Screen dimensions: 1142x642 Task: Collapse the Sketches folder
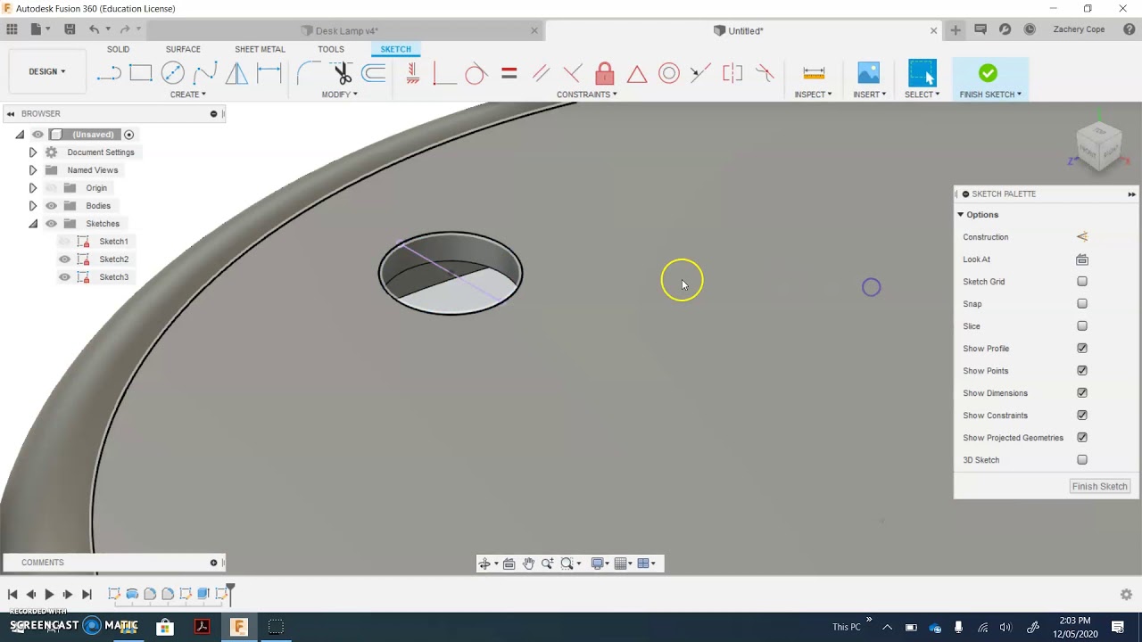point(33,224)
